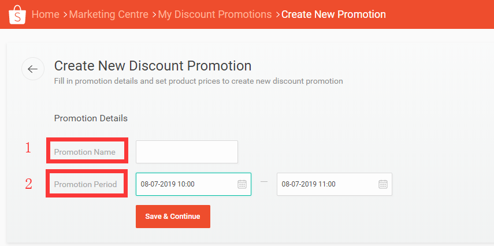The height and width of the screenshot is (246, 494).
Task: Click the 'Fill in promotion details' subtitle text
Action: pyautogui.click(x=198, y=81)
